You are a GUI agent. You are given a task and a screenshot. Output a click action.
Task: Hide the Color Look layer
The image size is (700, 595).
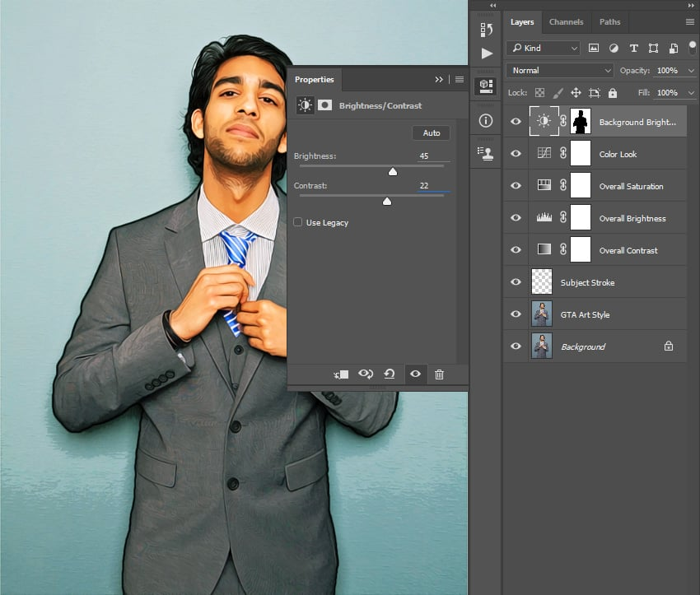pyautogui.click(x=516, y=153)
